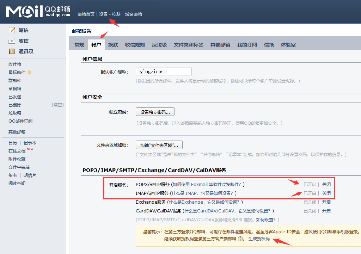The image size is (361, 254).
Task: Click the inbox receive (收信) icon
Action: (x=12, y=41)
